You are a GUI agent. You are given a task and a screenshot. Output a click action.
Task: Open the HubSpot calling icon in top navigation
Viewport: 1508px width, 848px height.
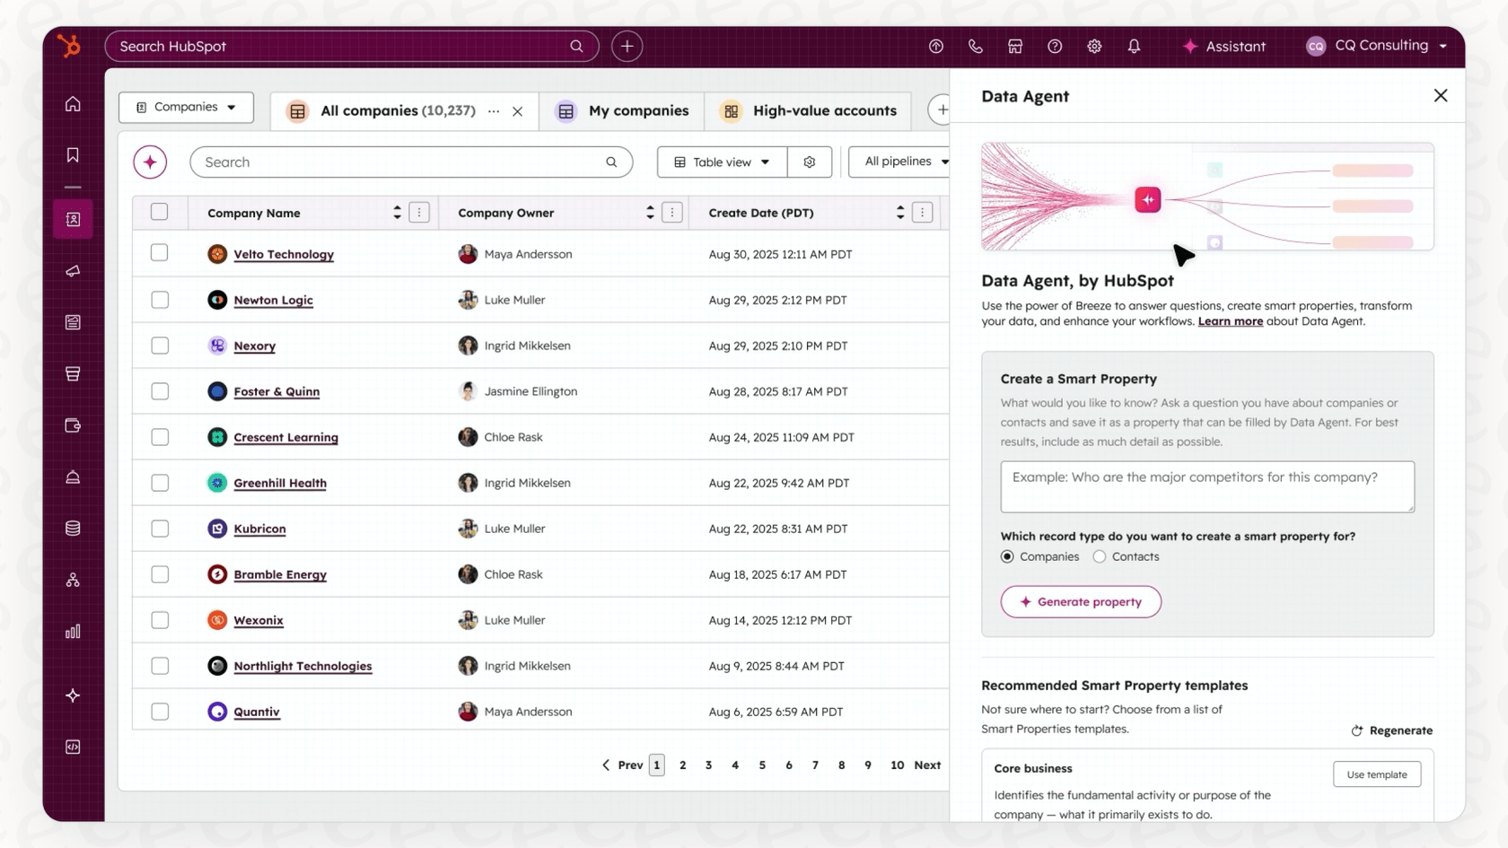tap(976, 46)
